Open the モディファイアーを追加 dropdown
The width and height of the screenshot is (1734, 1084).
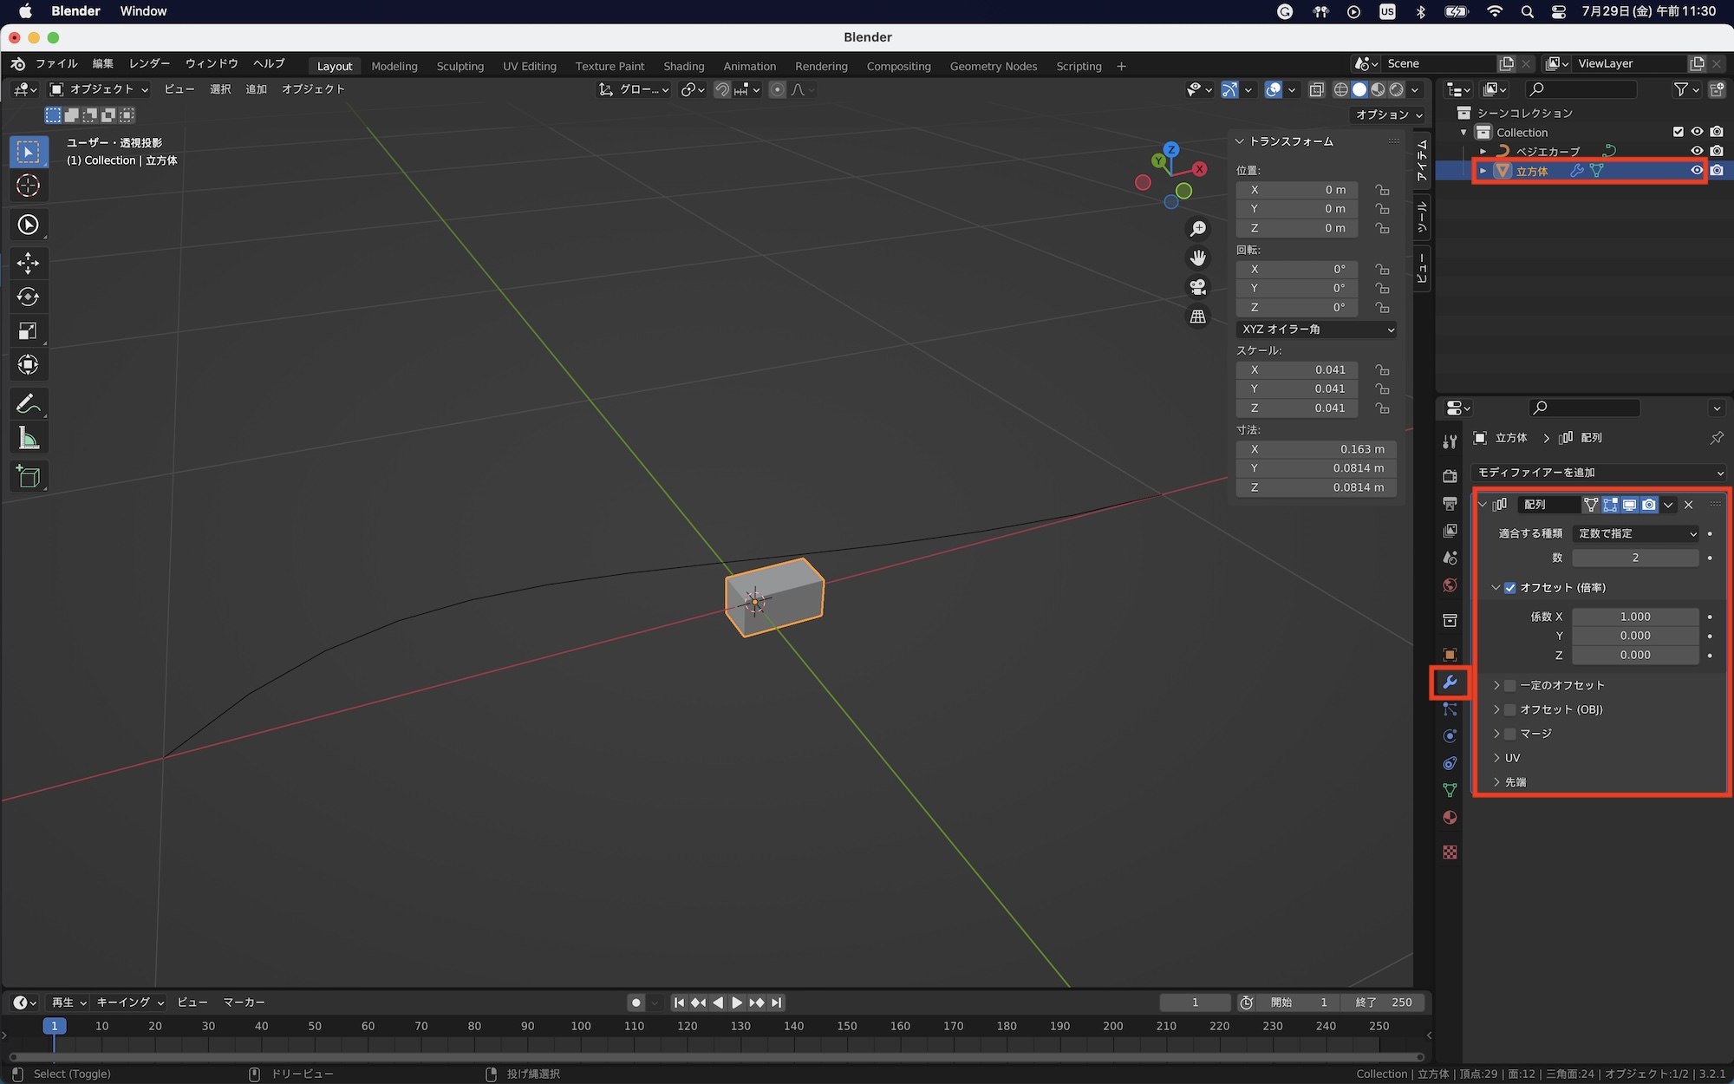coord(1600,473)
